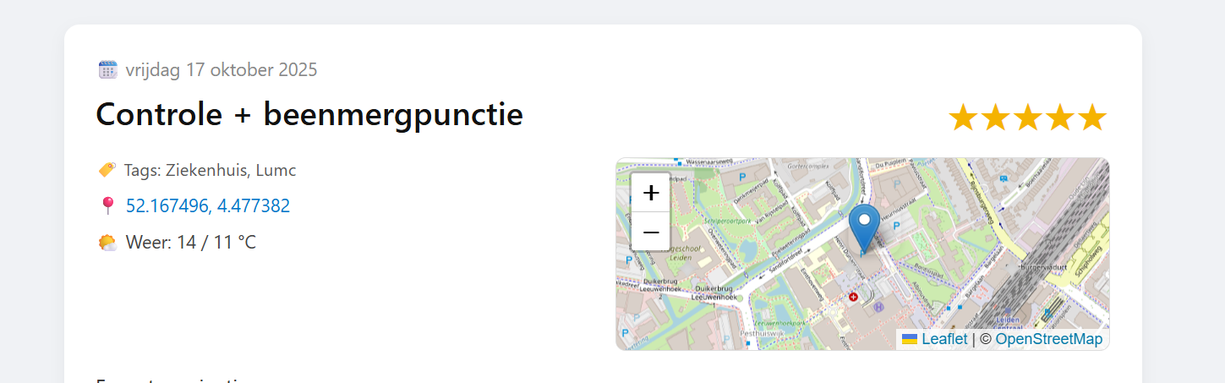
Task: Click the date vrijdag 17 oktober 2025
Action: click(x=221, y=69)
